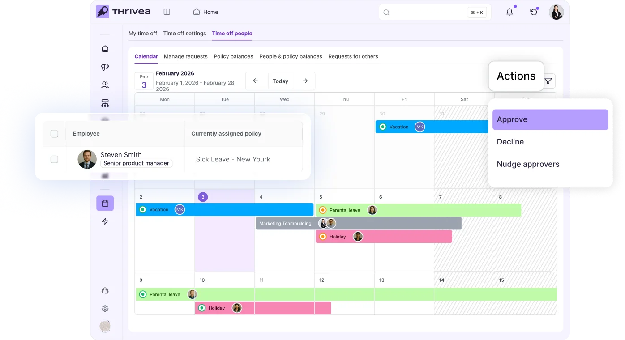Collapse the sidebar panel icon
Screen dimensions: 625x340
167,12
